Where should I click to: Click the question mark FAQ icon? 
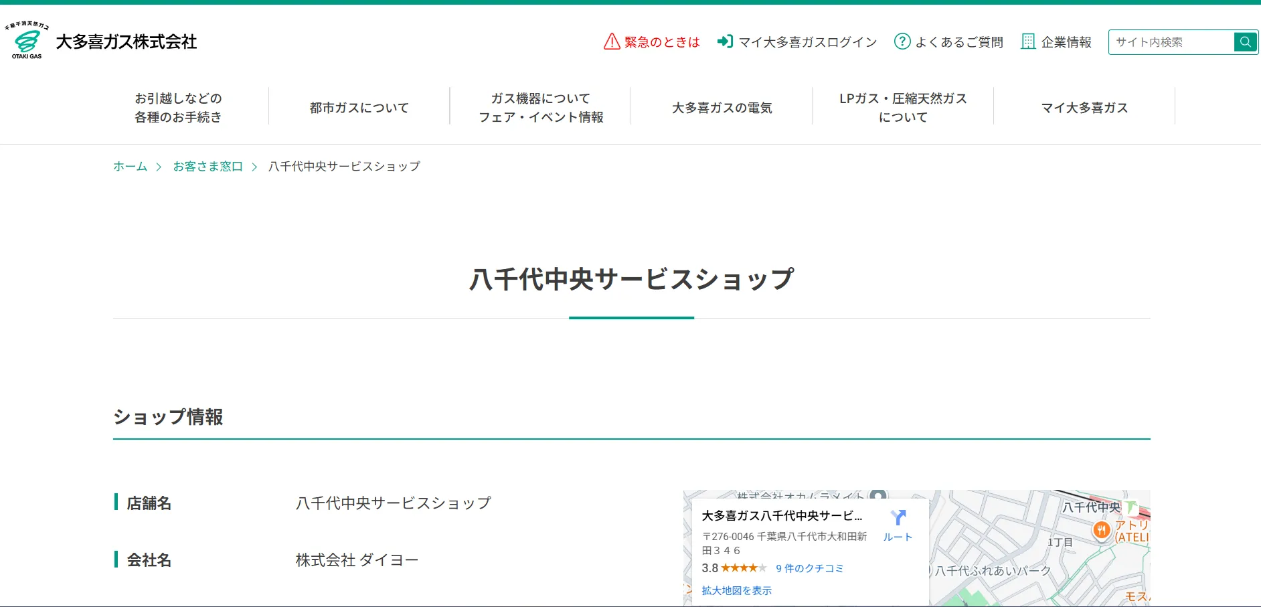pos(902,41)
